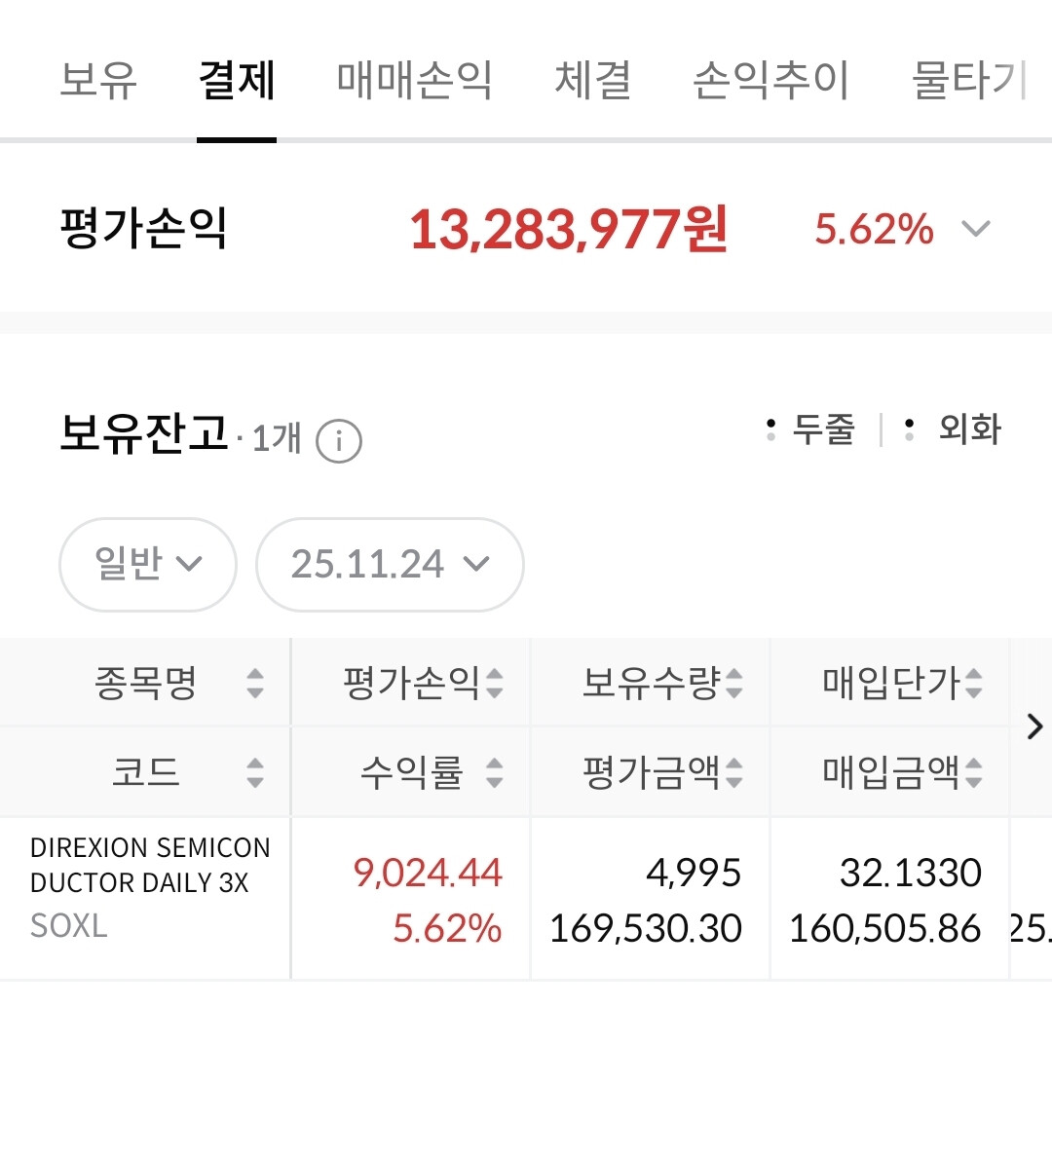The width and height of the screenshot is (1052, 1155).
Task: Show more columns with right arrow
Action: tap(1034, 727)
